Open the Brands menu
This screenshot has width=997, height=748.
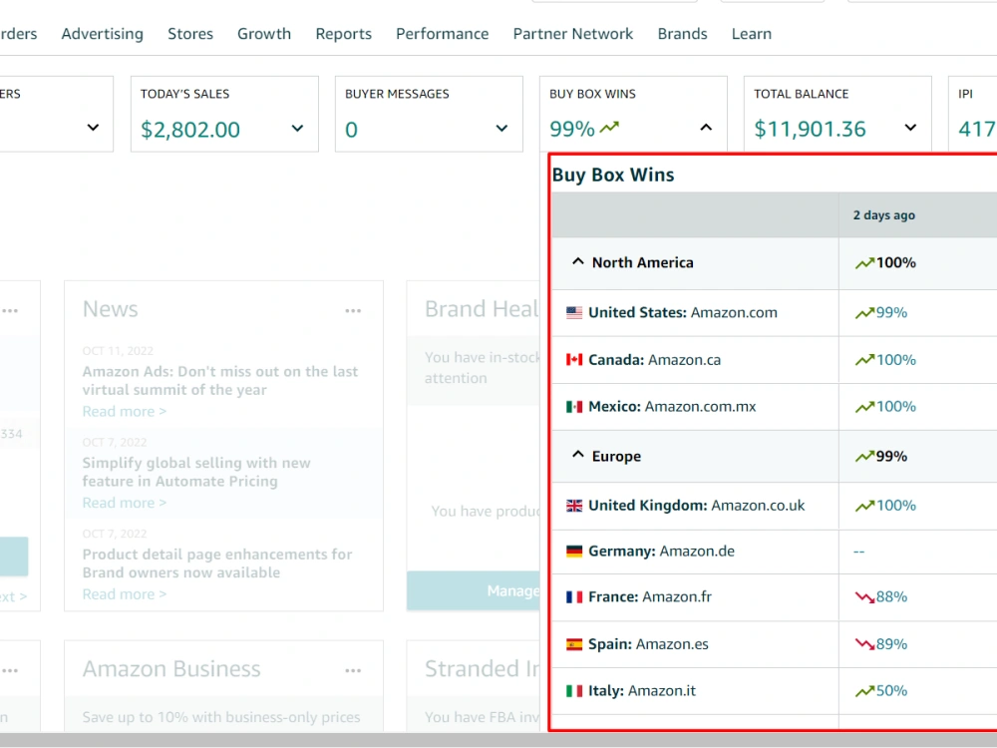pos(682,34)
